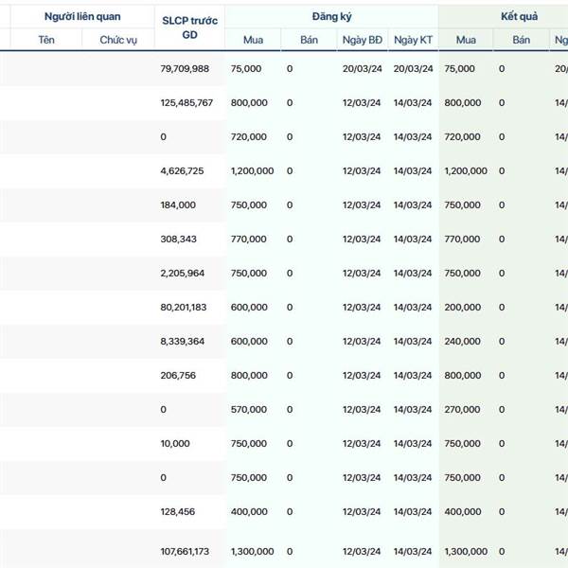
Task: Click 'Mua' header under Đăng ký
Action: click(253, 40)
